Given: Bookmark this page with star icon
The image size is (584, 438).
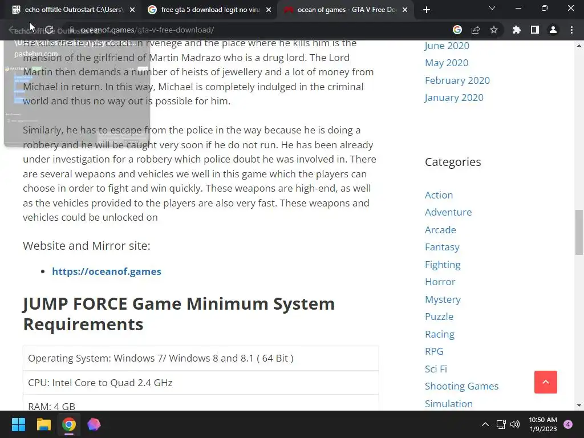Looking at the screenshot, I should (x=494, y=30).
